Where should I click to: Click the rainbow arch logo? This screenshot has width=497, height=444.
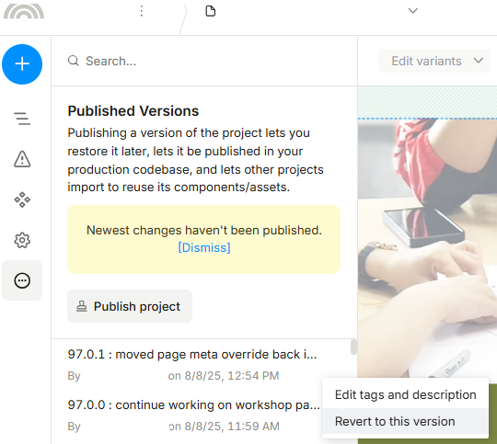[24, 11]
